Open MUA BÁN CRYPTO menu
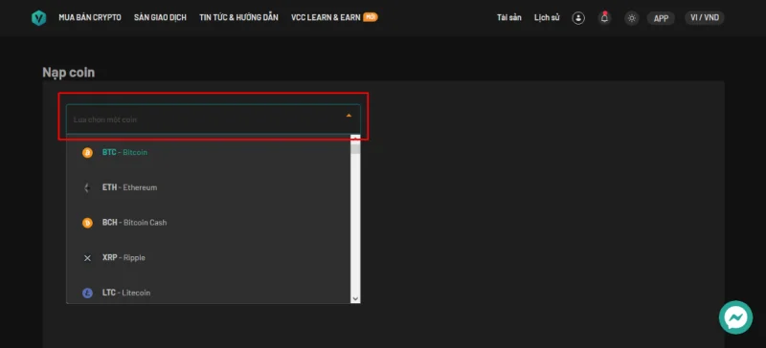Screen dimensions: 766x348 pyautogui.click(x=90, y=17)
